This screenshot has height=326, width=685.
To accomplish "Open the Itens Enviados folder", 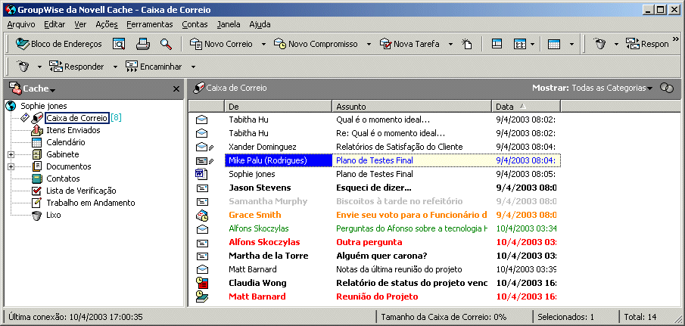I will click(x=73, y=130).
